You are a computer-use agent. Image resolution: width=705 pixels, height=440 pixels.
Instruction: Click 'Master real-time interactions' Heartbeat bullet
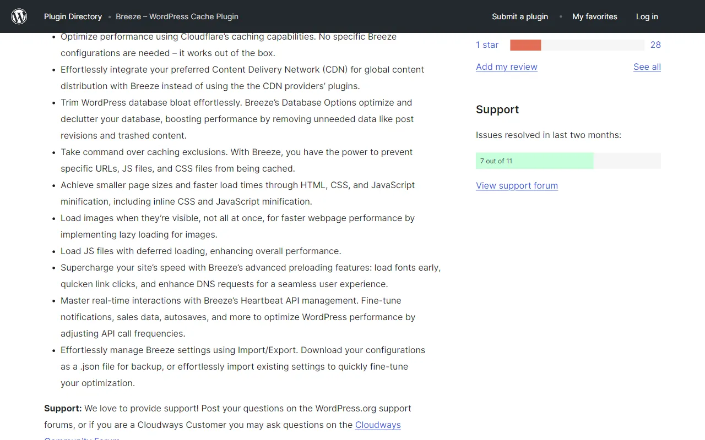point(238,317)
